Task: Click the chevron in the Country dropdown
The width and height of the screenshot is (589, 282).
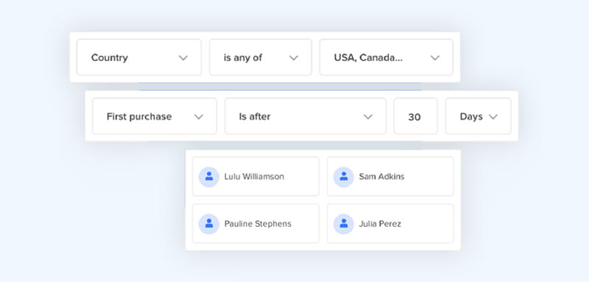Action: [183, 58]
